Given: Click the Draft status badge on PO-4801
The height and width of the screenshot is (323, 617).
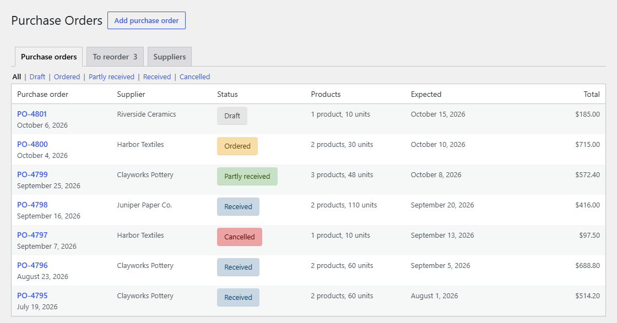Looking at the screenshot, I should point(232,116).
